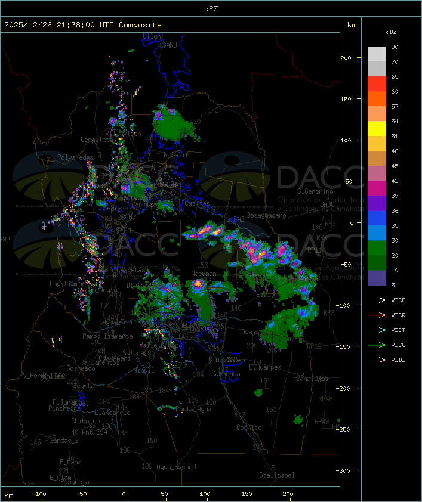The width and height of the screenshot is (422, 502).
Task: Select the purple 36–39 dBZ legend swatch
Action: pyautogui.click(x=377, y=203)
